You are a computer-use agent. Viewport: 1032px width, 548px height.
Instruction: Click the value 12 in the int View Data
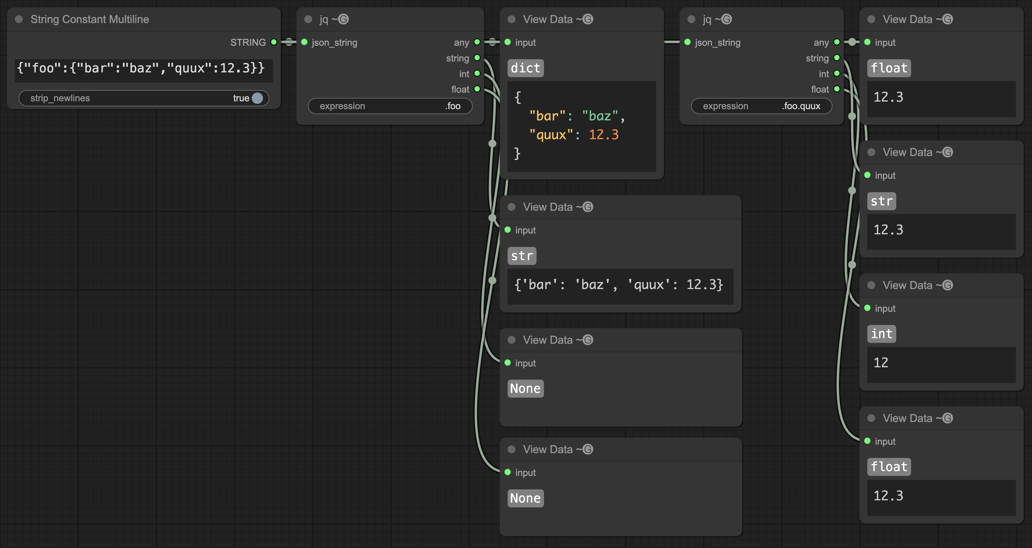881,363
